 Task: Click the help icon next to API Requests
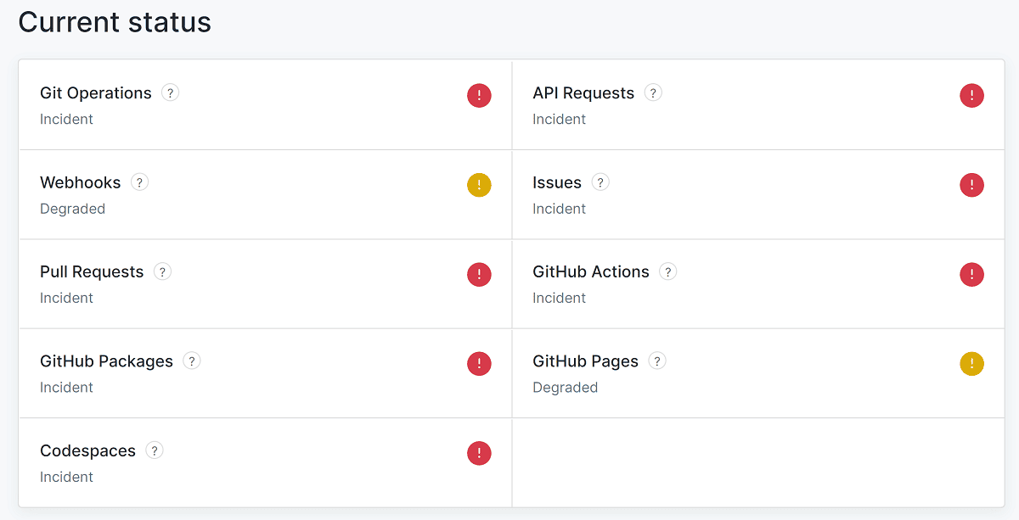coord(653,92)
